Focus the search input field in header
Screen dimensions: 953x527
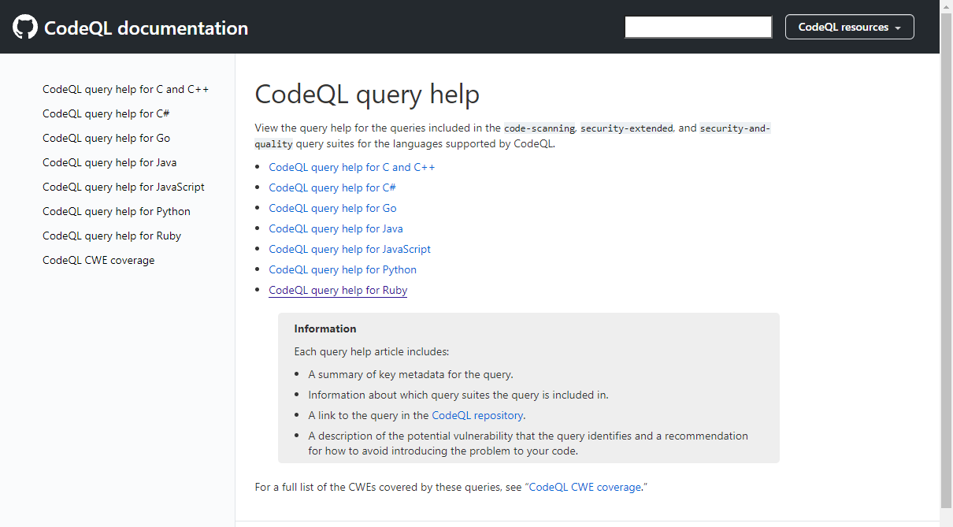[x=698, y=27]
